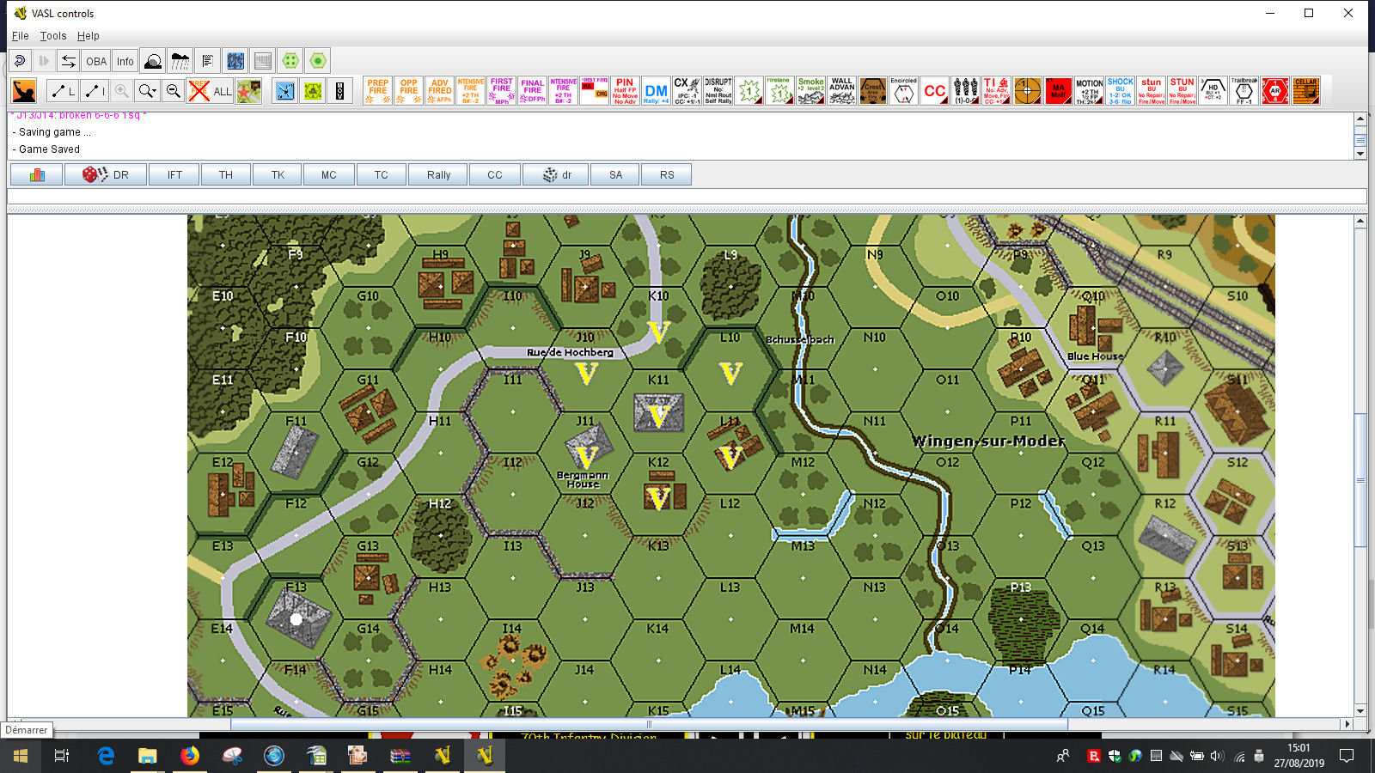The height and width of the screenshot is (773, 1375).
Task: Open File Explorer from the taskbar
Action: (148, 756)
